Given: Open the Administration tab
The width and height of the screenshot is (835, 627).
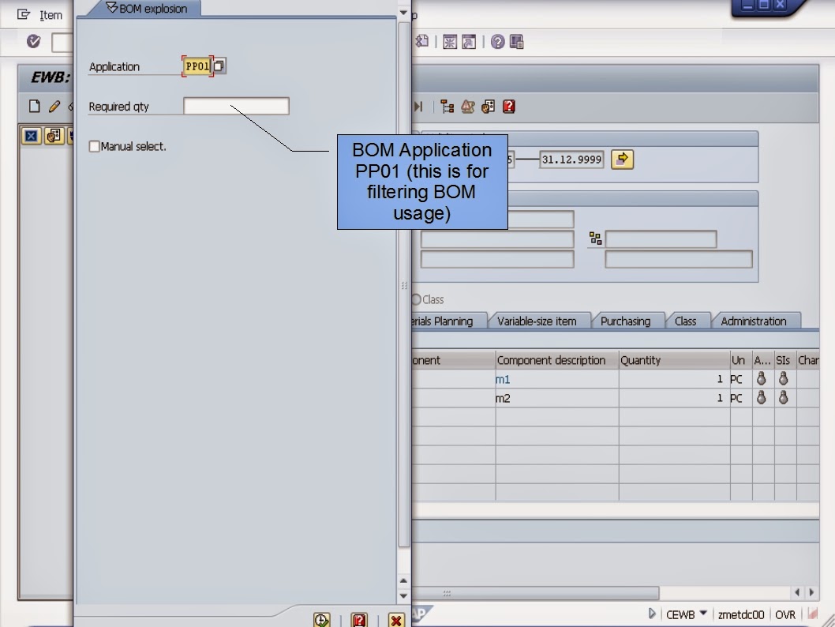Looking at the screenshot, I should pos(754,321).
